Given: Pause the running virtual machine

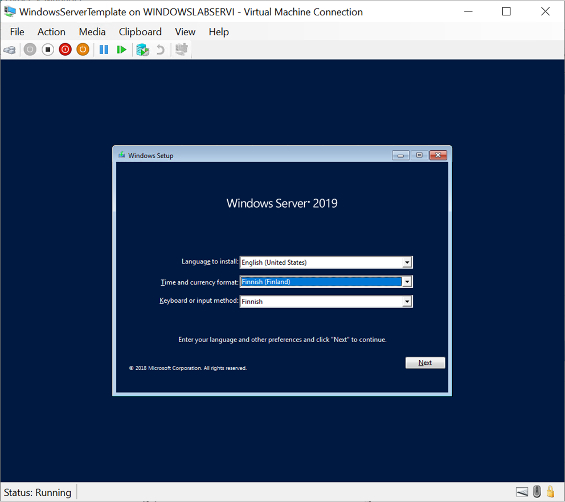Looking at the screenshot, I should click(x=104, y=50).
